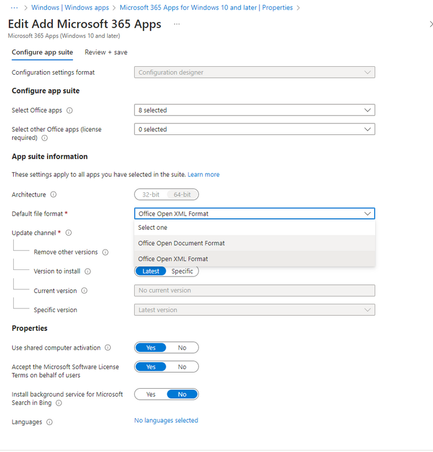Click the more options ellipsis beside the title

click(x=177, y=24)
